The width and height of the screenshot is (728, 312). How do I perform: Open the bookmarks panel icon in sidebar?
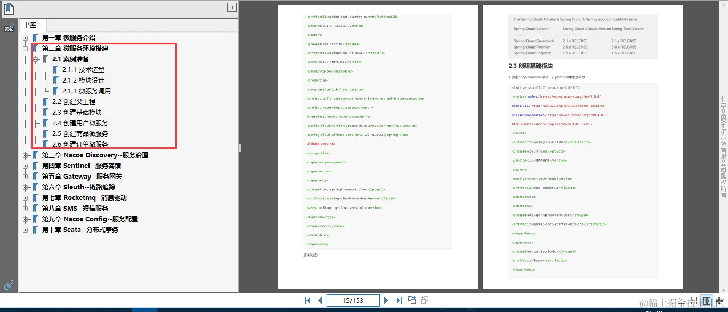pyautogui.click(x=9, y=9)
